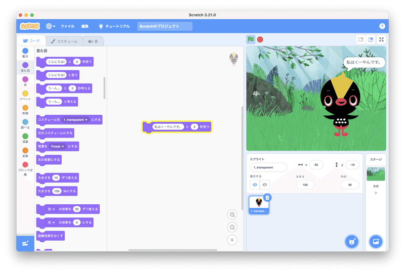Image resolution: width=405 pixels, height=273 pixels.
Task: Zoom out on the code workspace
Action: pos(232,227)
